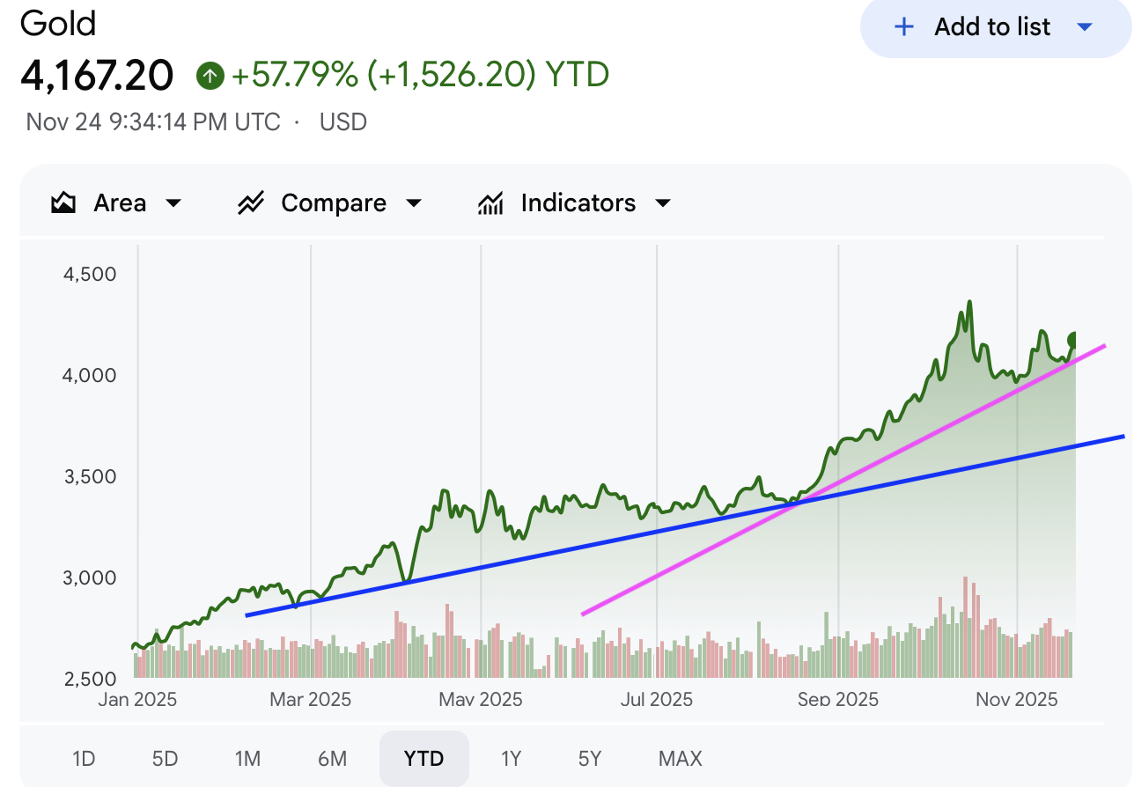The width and height of the screenshot is (1134, 787).
Task: Select the 5Y time range
Action: pyautogui.click(x=590, y=758)
